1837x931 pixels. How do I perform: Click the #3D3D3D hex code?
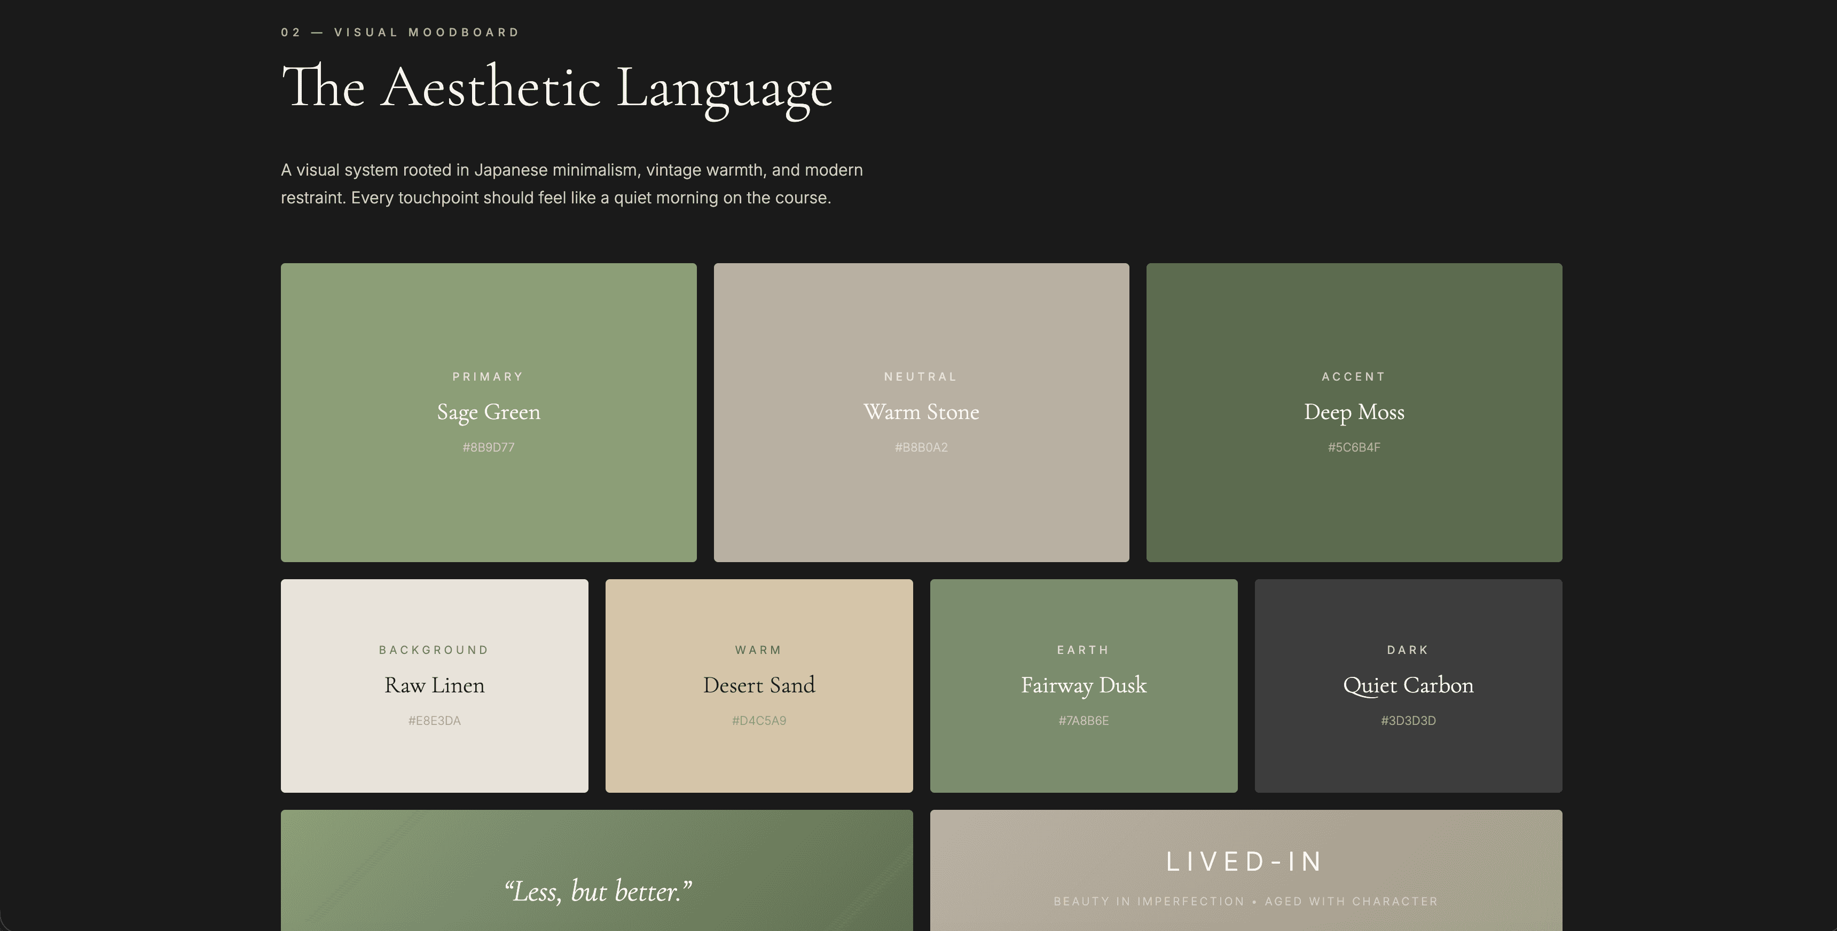[1408, 721]
